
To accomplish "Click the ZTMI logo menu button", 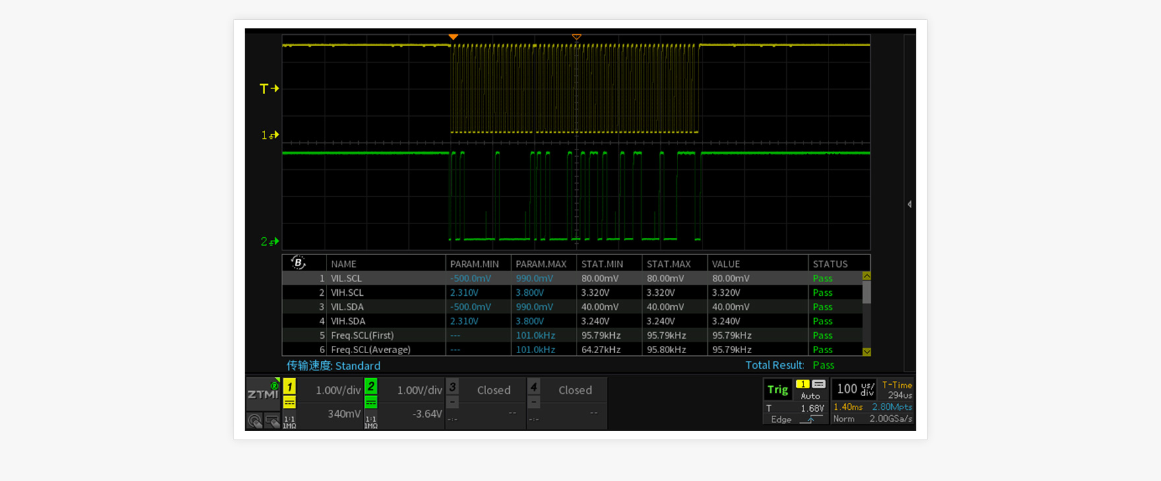I will (x=263, y=394).
